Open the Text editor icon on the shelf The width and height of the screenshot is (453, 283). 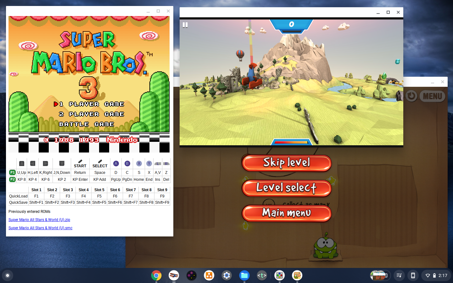(262, 275)
